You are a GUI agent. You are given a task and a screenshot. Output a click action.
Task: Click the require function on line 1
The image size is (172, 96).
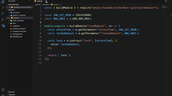pyautogui.click(x=85, y=8)
